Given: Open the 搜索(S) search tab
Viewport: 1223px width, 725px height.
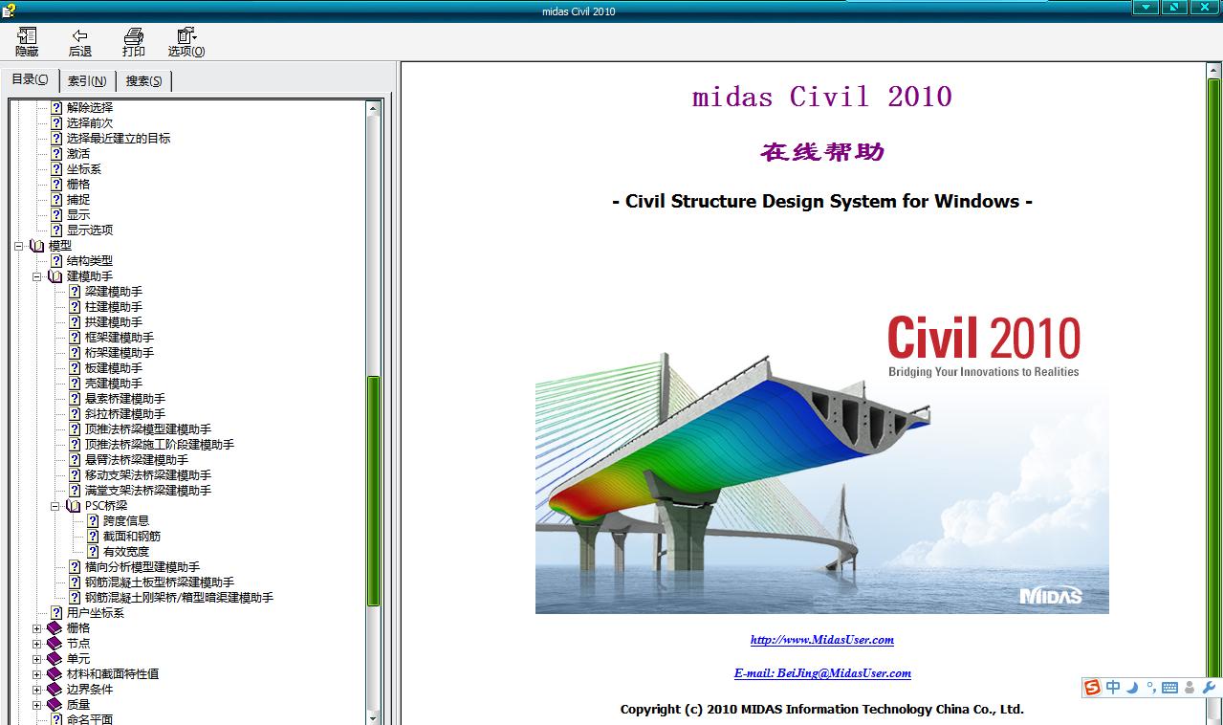Looking at the screenshot, I should click(144, 81).
